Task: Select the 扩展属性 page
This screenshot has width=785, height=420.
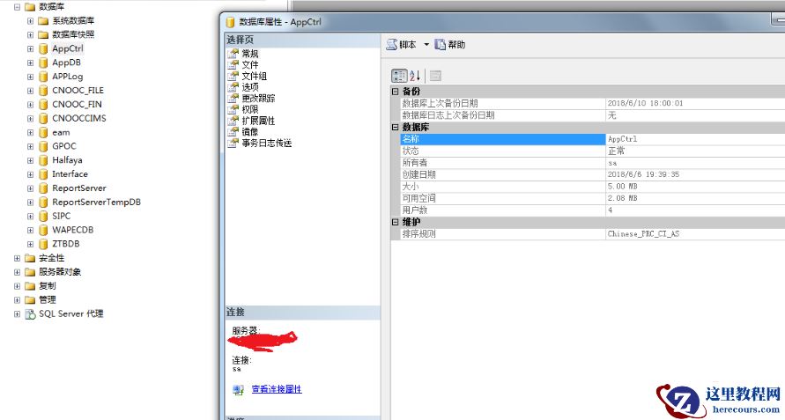Action: [258, 121]
